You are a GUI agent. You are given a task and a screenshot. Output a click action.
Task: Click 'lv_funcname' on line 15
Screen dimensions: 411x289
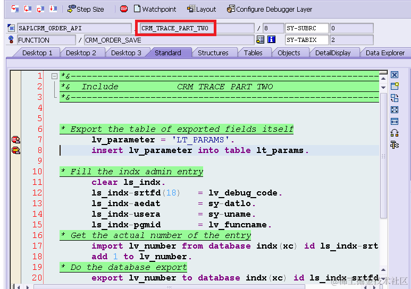pyautogui.click(x=238, y=225)
